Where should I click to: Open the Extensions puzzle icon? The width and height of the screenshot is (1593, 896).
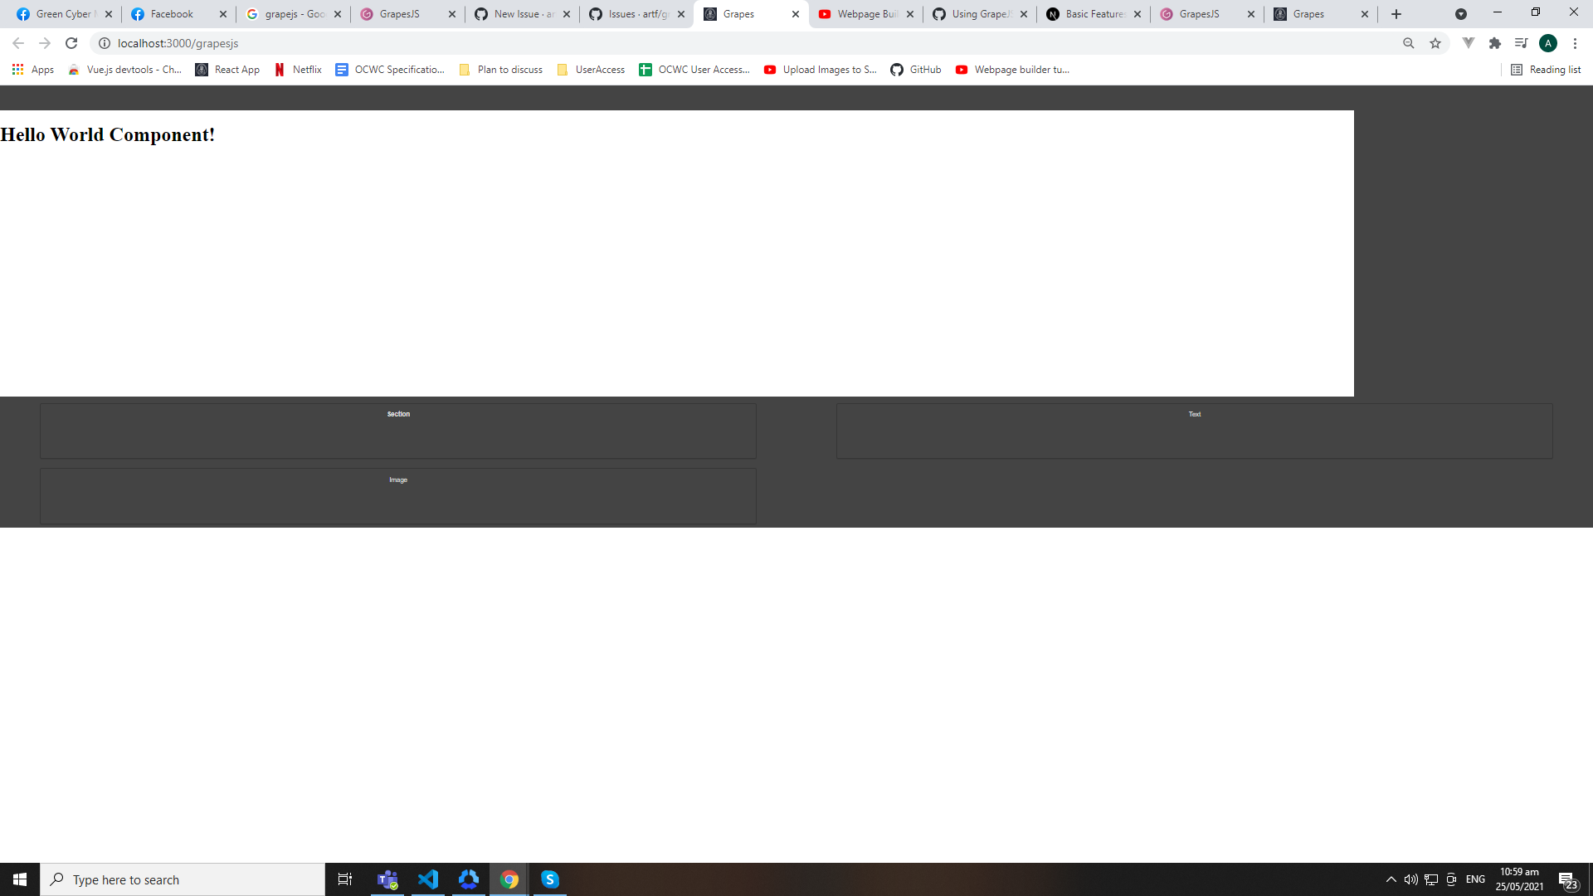[1495, 43]
